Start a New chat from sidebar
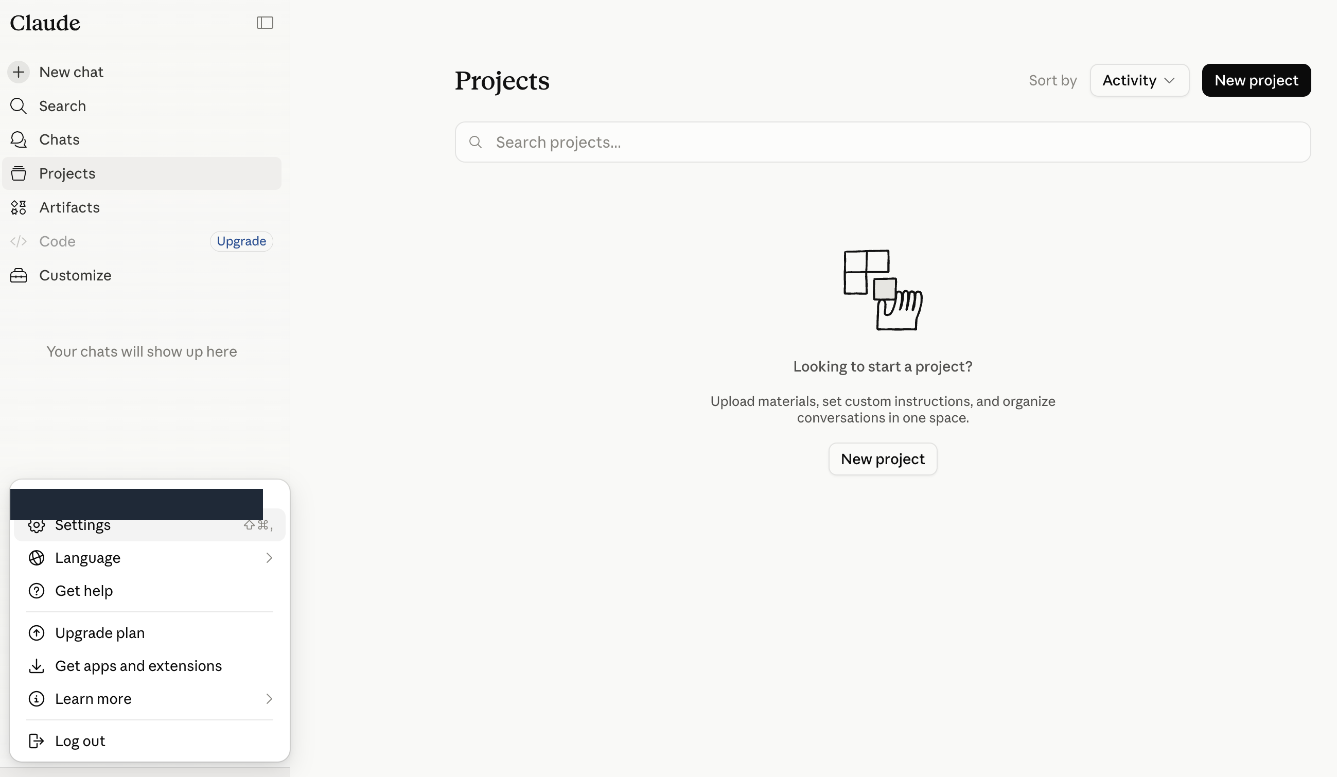 coord(142,72)
